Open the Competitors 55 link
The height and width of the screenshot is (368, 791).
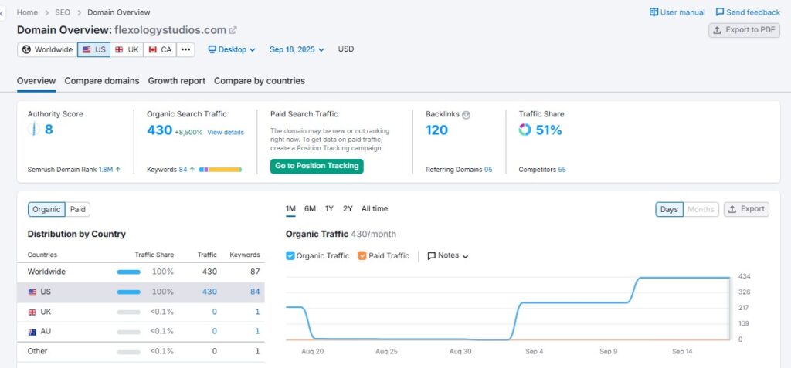[x=562, y=170]
